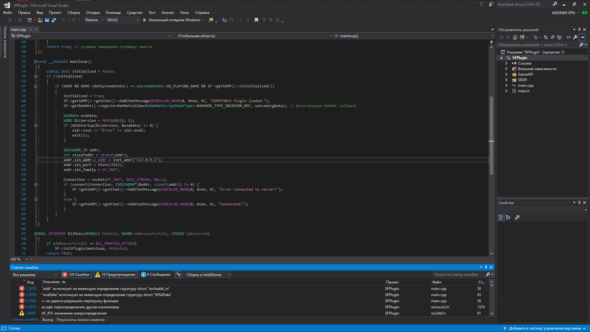This screenshot has width=590, height=332.
Task: Pin the Error List panel
Action: click(486, 267)
